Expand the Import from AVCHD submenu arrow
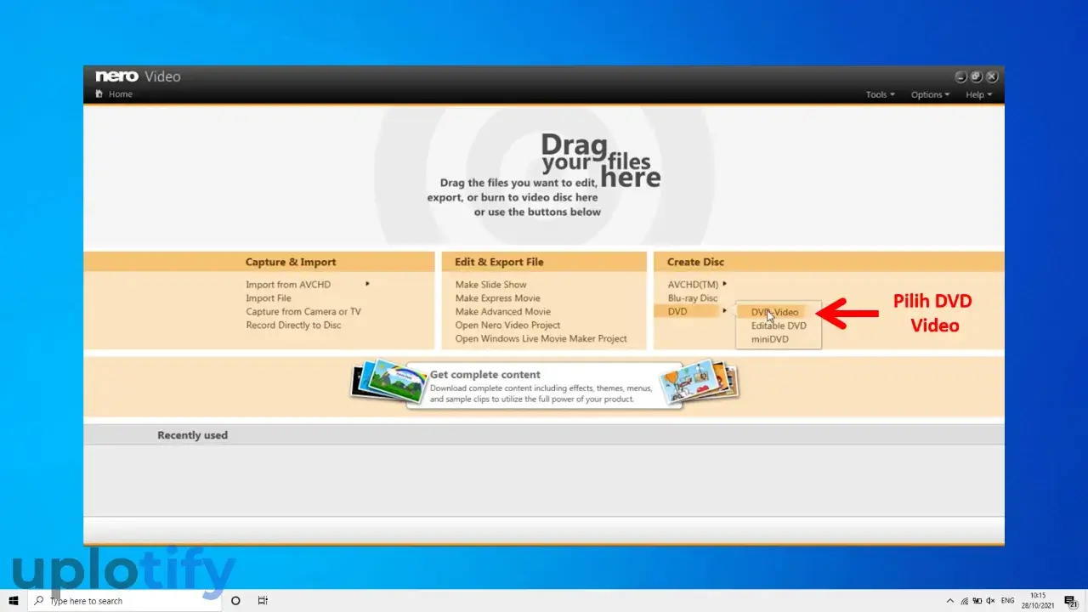This screenshot has height=612, width=1088. pos(367,284)
